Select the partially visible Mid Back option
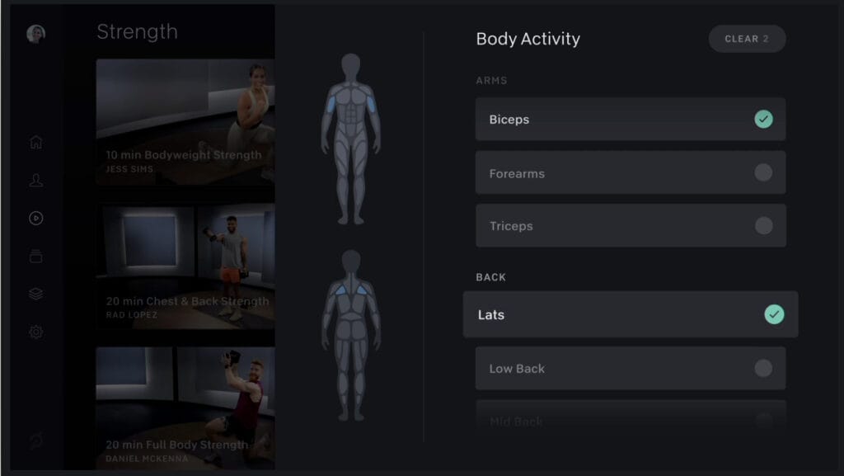The width and height of the screenshot is (844, 476). coord(631,415)
